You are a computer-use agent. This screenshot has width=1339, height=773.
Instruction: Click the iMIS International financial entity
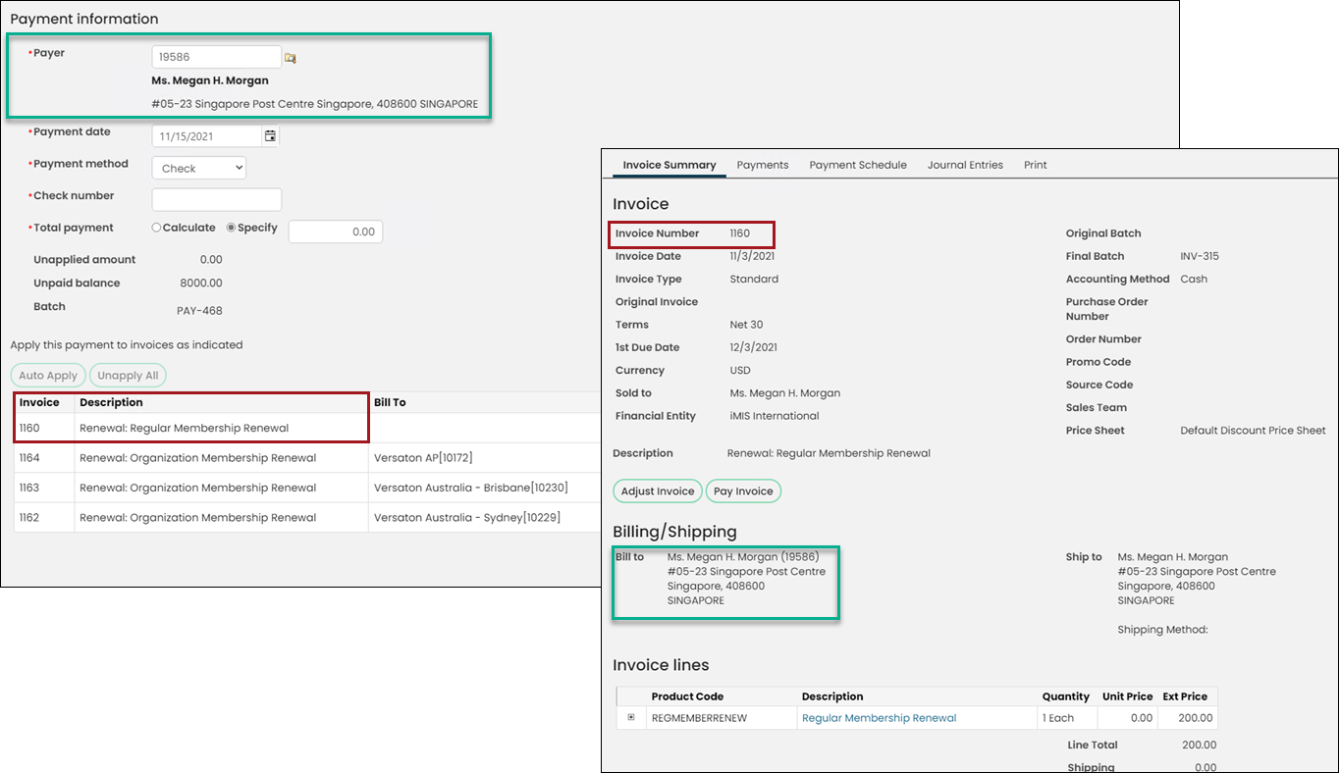coord(775,416)
